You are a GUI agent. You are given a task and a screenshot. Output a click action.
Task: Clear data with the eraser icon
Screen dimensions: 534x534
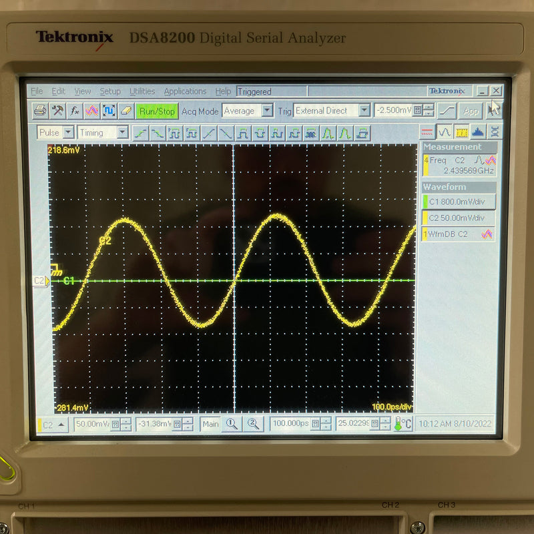pyautogui.click(x=126, y=111)
